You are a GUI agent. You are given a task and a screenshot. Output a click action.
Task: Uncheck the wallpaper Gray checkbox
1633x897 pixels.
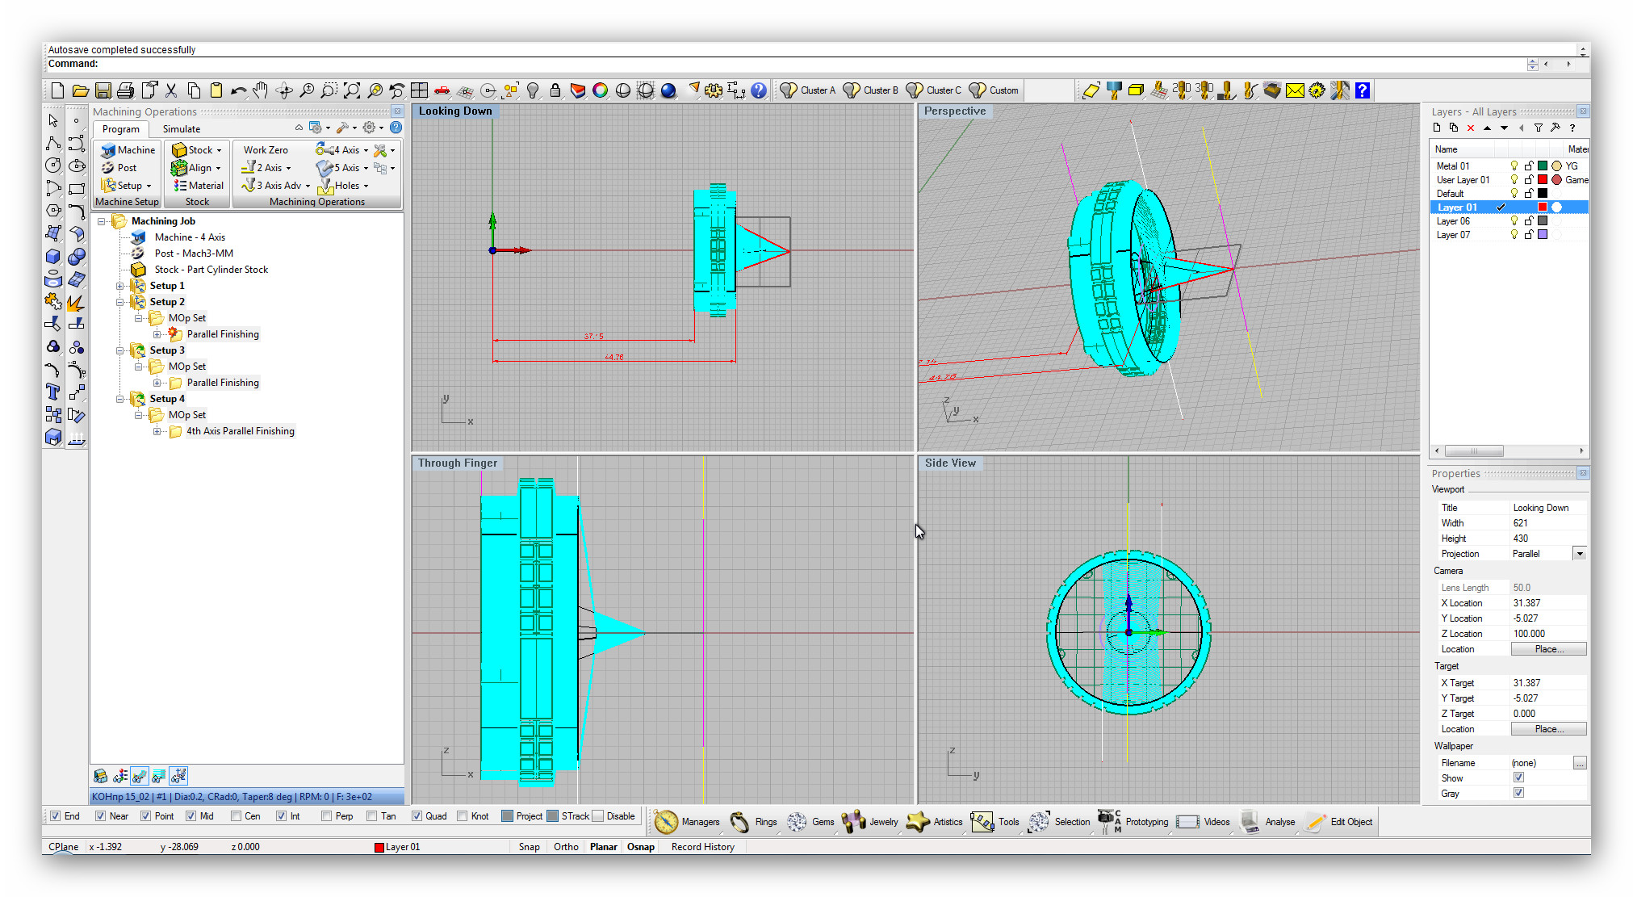[x=1518, y=793]
